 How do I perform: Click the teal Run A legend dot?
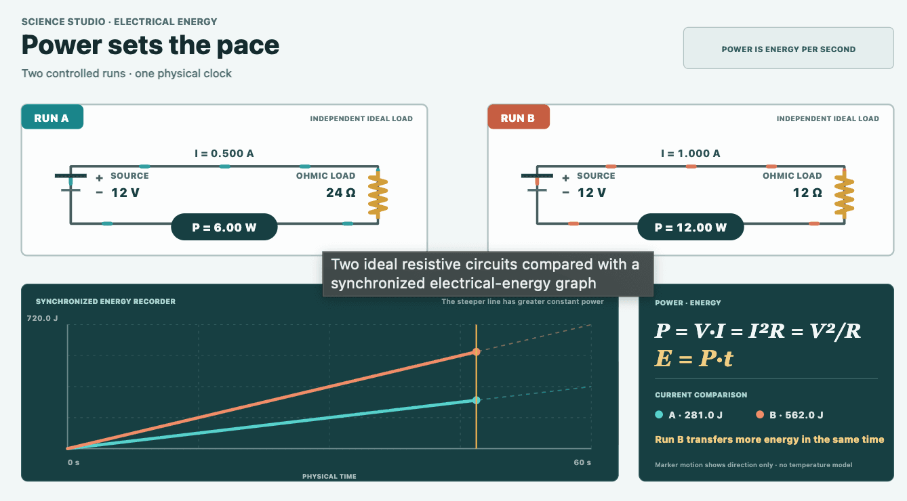click(659, 415)
